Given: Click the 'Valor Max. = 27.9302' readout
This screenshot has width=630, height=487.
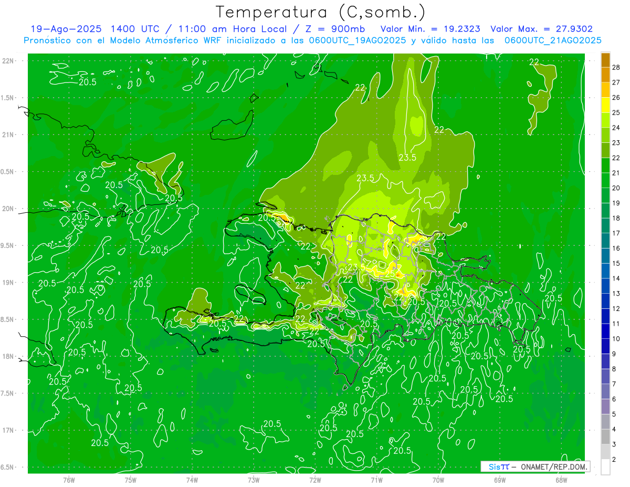Looking at the screenshot, I should tap(542, 29).
